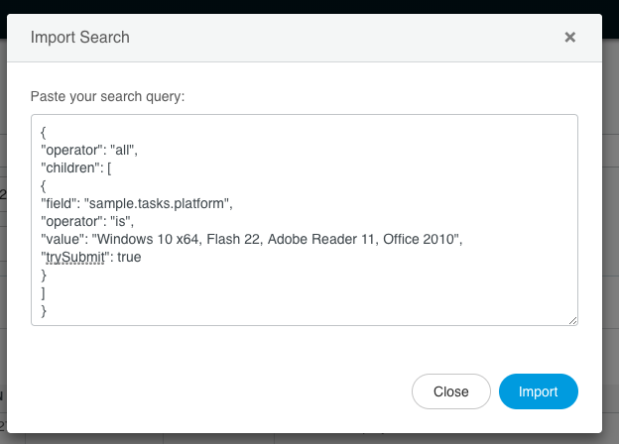Click the "sample.tasks.platform" value text
The height and width of the screenshot is (444, 619).
(159, 203)
